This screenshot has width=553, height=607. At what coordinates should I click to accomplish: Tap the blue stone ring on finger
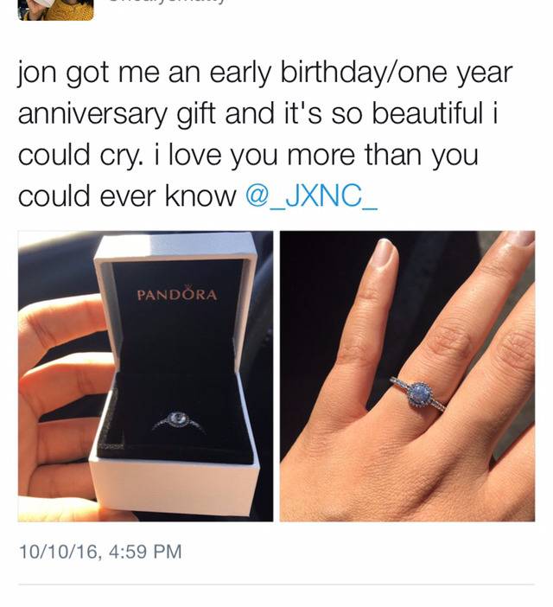click(418, 394)
